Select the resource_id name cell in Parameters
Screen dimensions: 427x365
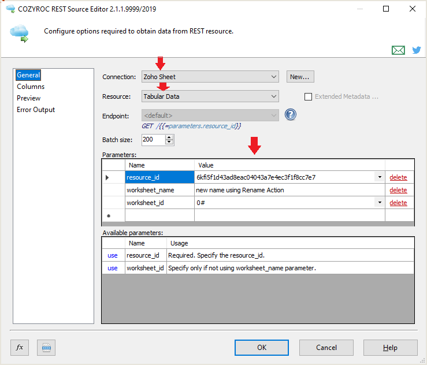159,177
